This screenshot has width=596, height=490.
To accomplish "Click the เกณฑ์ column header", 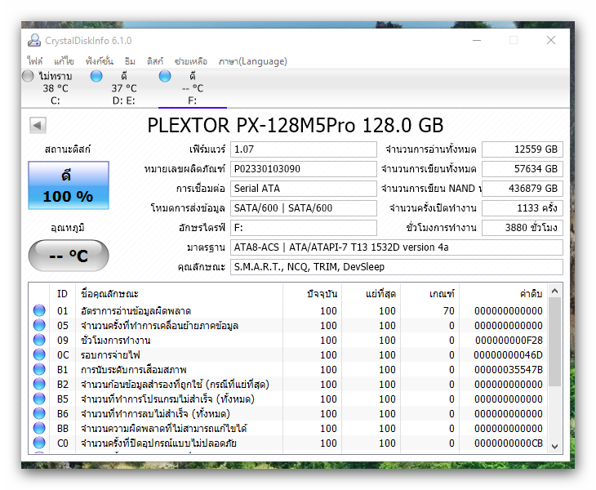I will pos(430,294).
